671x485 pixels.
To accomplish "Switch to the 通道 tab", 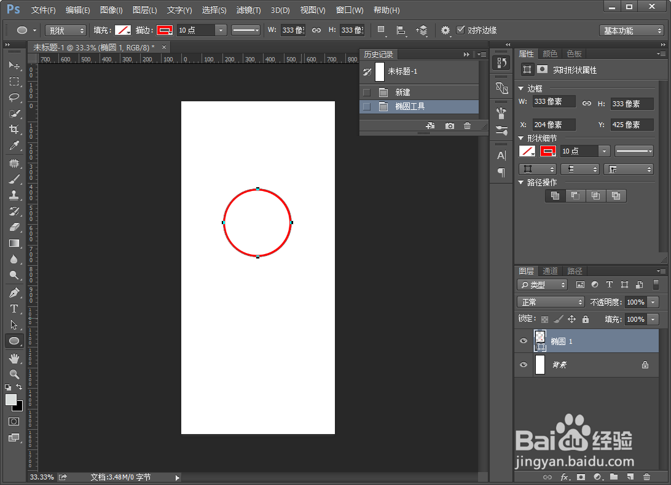I will pos(550,271).
